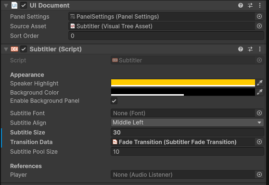The height and width of the screenshot is (185, 269).
Task: Pick Background Color with eyedropper
Action: pos(259,92)
